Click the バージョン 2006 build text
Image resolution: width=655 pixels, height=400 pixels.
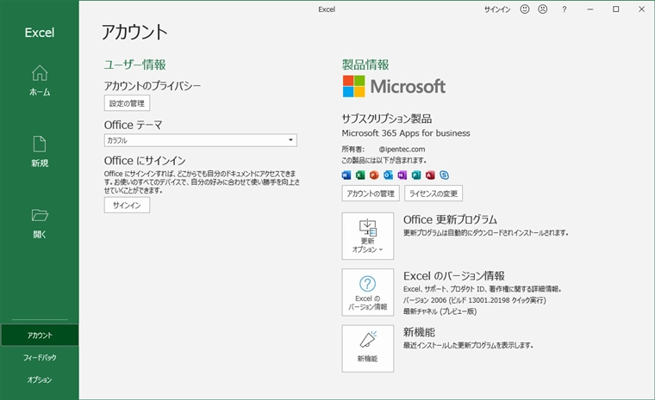(x=475, y=300)
